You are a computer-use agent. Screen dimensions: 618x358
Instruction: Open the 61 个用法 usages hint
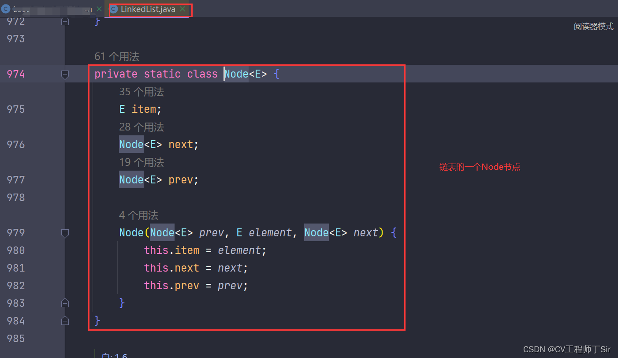pos(117,56)
